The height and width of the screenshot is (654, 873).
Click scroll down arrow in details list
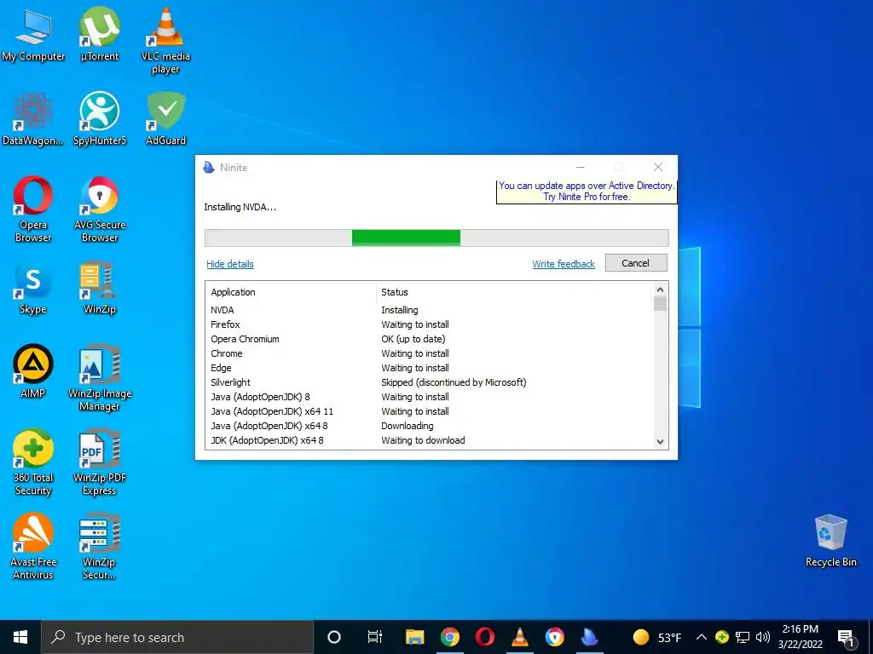pos(660,442)
